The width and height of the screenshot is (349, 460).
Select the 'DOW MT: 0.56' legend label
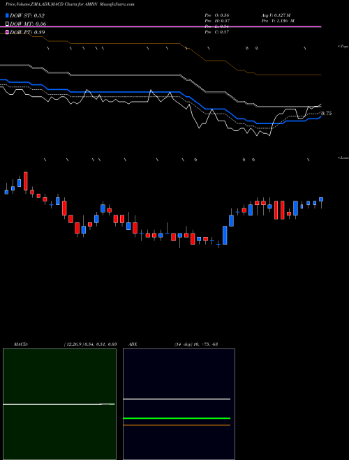28,24
